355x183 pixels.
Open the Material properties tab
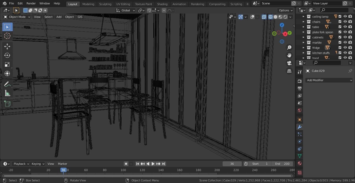[300, 163]
